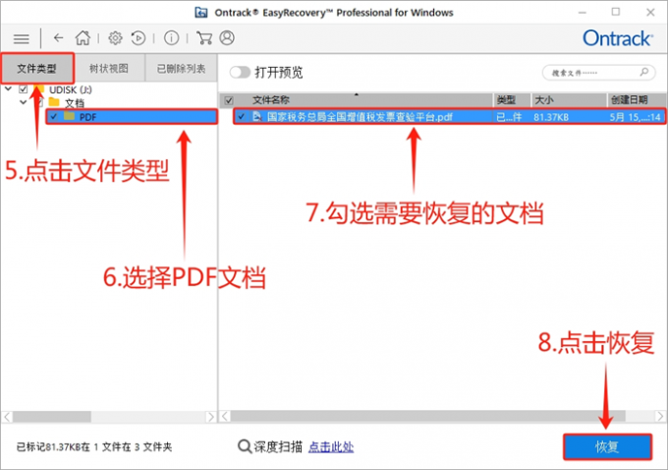This screenshot has width=668, height=470.
Task: Select the PDF tree item
Action: pyautogui.click(x=88, y=117)
